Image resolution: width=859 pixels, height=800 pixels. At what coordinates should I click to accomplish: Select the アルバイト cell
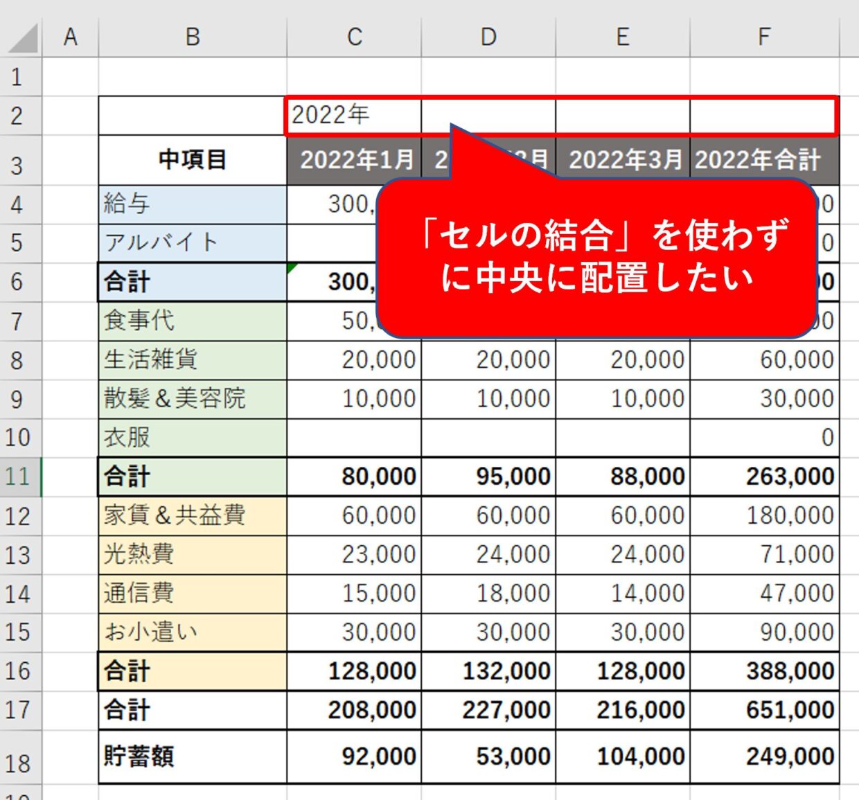(x=193, y=243)
